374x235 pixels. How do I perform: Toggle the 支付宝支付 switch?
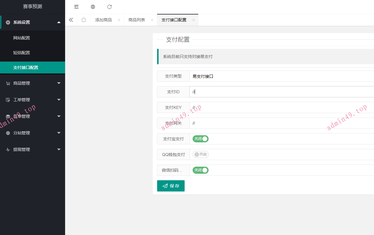(x=201, y=139)
